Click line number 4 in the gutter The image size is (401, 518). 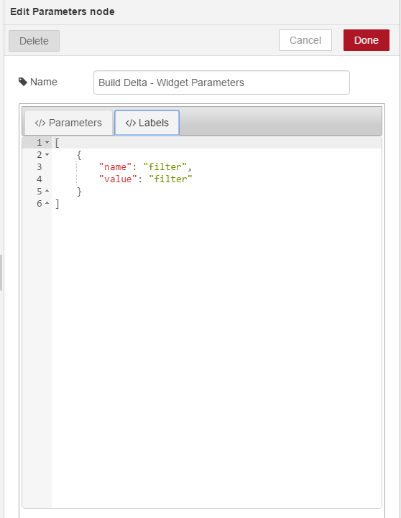point(40,179)
